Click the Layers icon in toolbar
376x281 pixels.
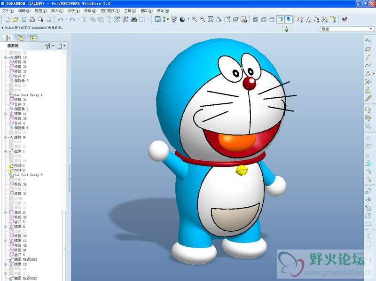coord(235,19)
